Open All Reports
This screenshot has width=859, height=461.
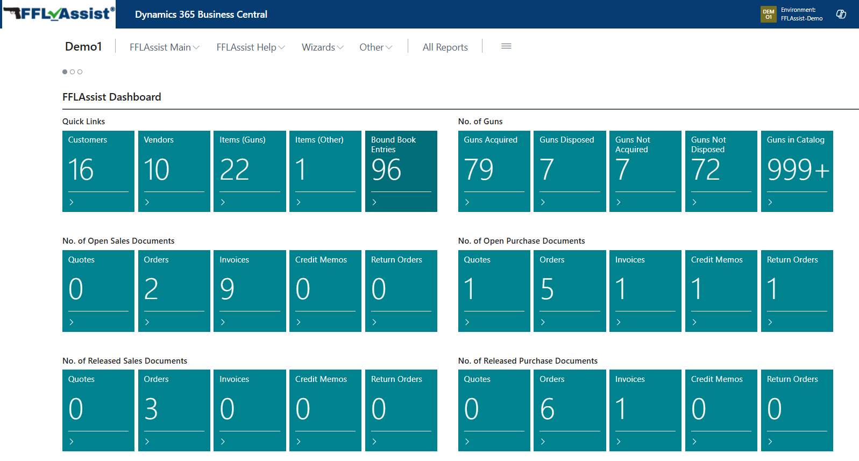[445, 47]
